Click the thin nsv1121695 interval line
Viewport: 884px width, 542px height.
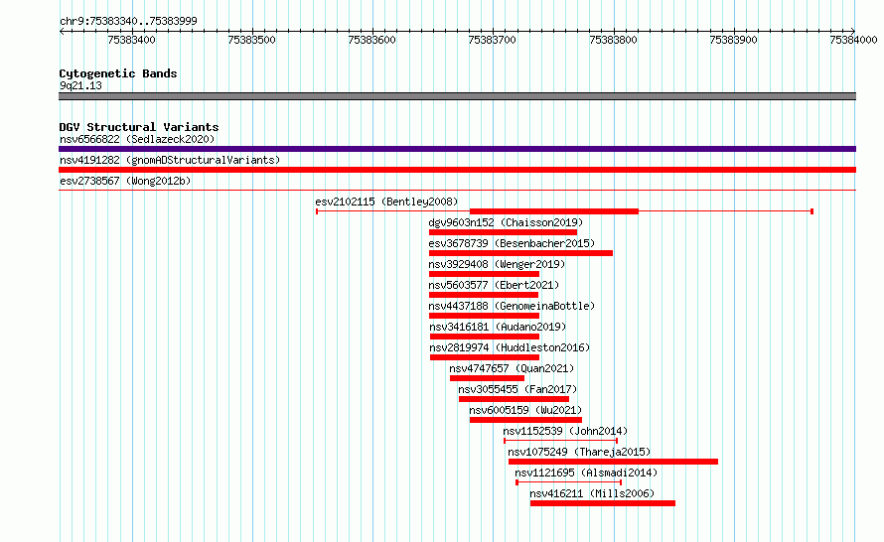(x=569, y=482)
